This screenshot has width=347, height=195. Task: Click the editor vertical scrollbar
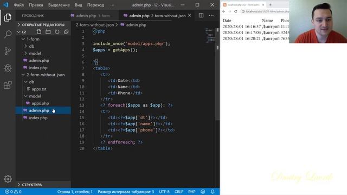click(217, 74)
